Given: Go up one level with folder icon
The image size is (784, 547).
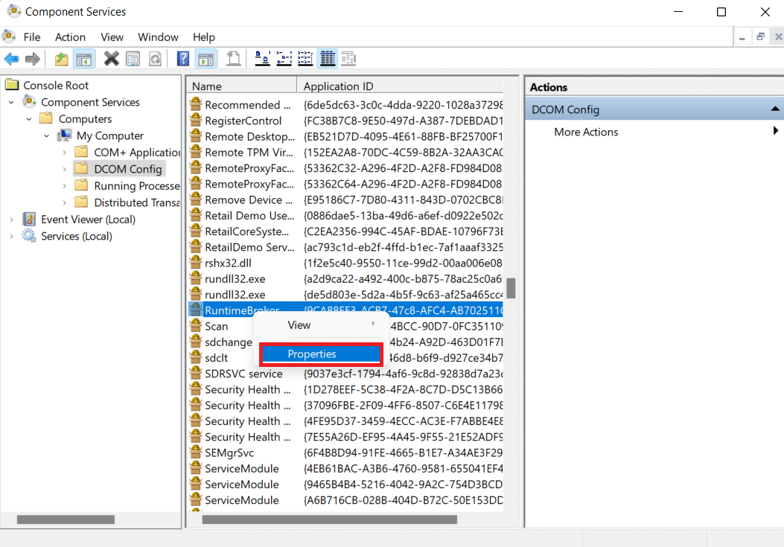Looking at the screenshot, I should click(x=62, y=59).
